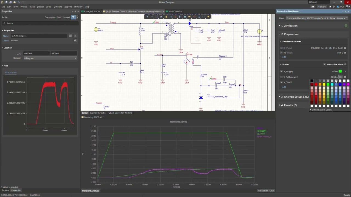Image resolution: width=351 pixels, height=197 pixels.
Task: Switch to the MiniPC.PcbDoc tab
Action: click(175, 11)
